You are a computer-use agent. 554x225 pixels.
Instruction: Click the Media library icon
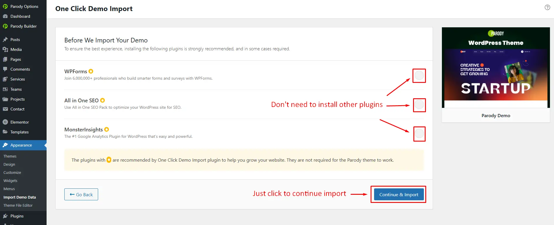(5, 49)
